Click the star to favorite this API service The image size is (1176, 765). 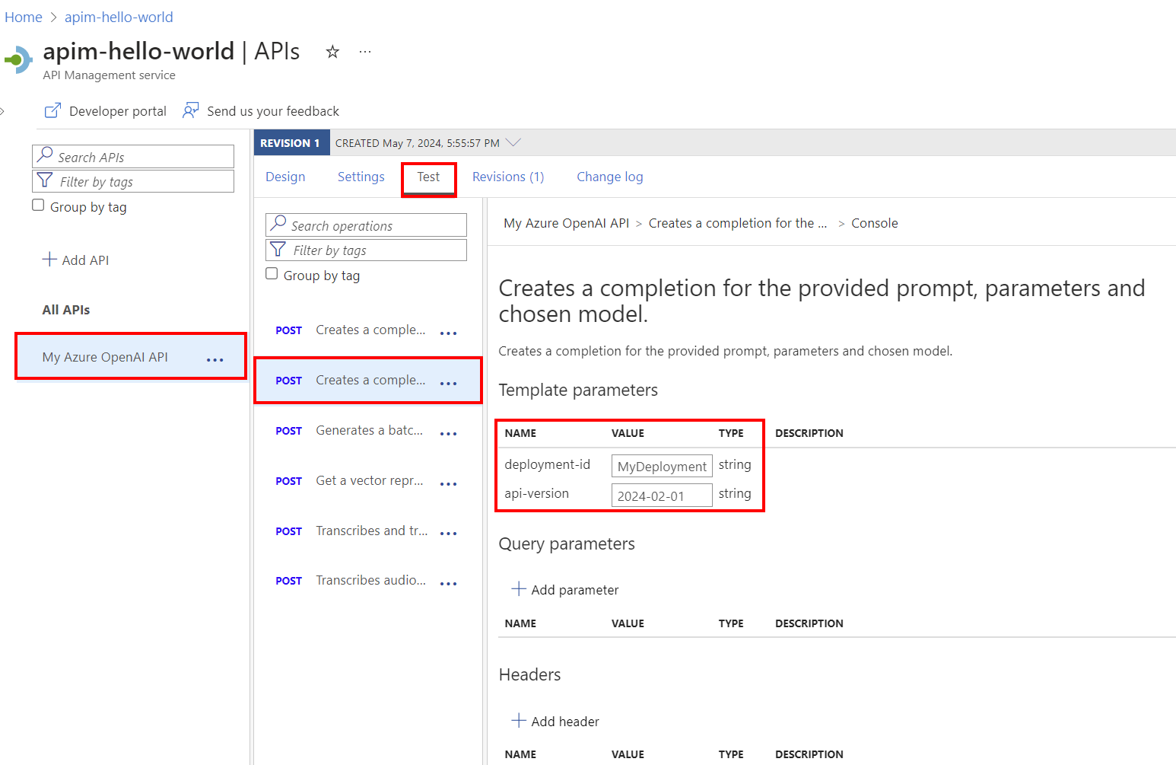click(x=332, y=52)
